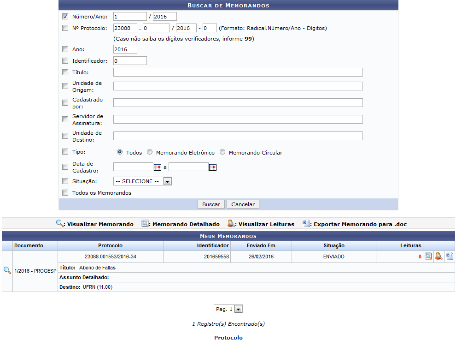The height and width of the screenshot is (346, 456).
Task: Focus the Ano input field
Action: point(125,49)
